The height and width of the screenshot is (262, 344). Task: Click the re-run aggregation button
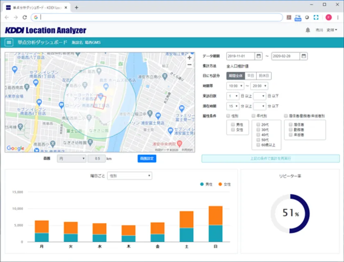(x=270, y=158)
